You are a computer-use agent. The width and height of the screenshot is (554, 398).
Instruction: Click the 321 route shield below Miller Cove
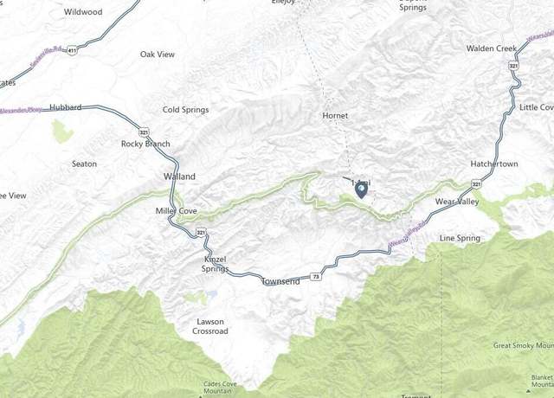[x=201, y=233]
